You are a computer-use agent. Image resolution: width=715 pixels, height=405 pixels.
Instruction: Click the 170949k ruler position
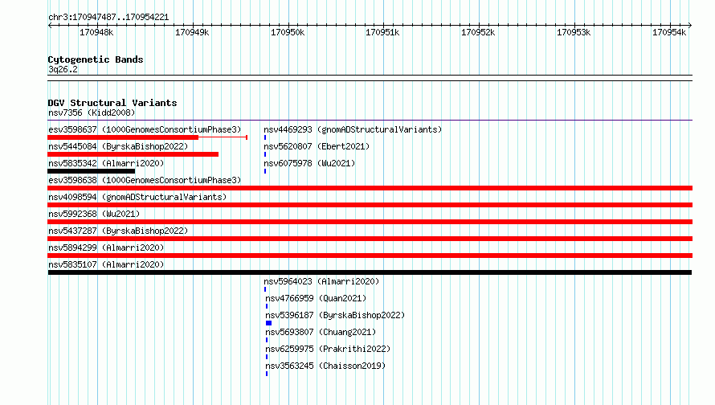tap(192, 32)
